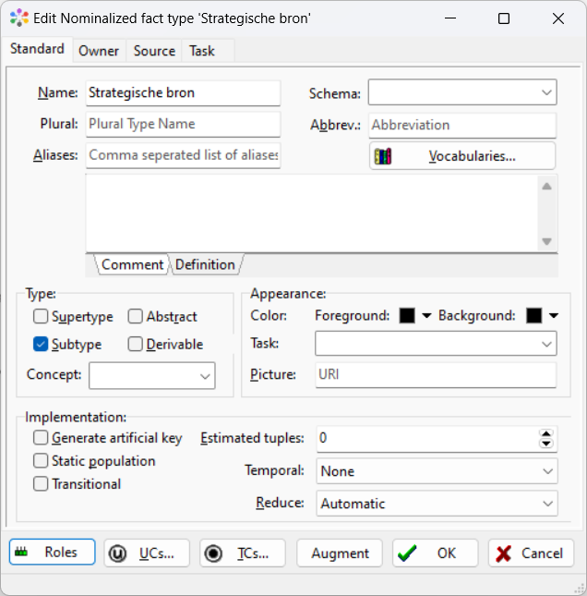The height and width of the screenshot is (596, 587).
Task: Open the TCs... constraints button
Action: pyautogui.click(x=242, y=553)
